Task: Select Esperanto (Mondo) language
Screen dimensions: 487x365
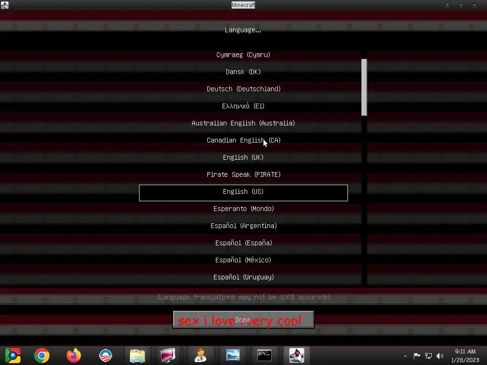Action: click(x=243, y=209)
